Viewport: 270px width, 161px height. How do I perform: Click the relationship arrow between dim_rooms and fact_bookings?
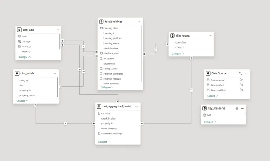tap(156, 49)
